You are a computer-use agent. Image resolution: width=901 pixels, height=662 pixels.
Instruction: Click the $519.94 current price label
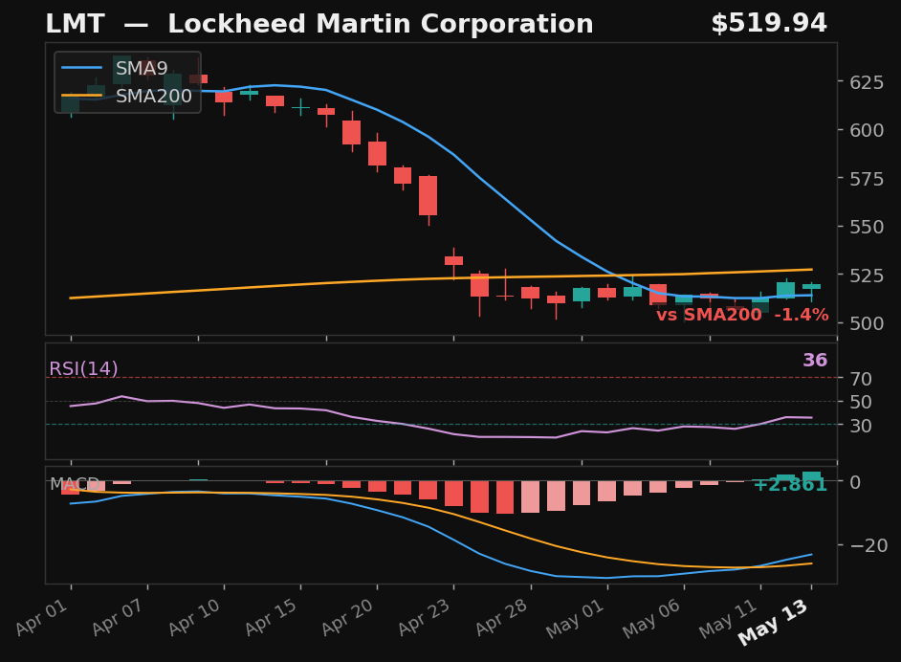tap(769, 24)
